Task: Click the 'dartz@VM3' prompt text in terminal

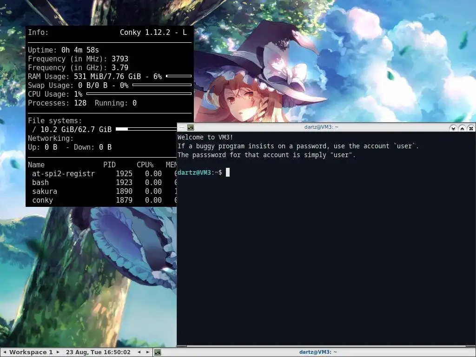Action: [x=194, y=172]
